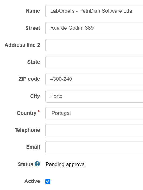Click into the empty State field
This screenshot has height=190, width=143.
pyautogui.click(x=94, y=62)
